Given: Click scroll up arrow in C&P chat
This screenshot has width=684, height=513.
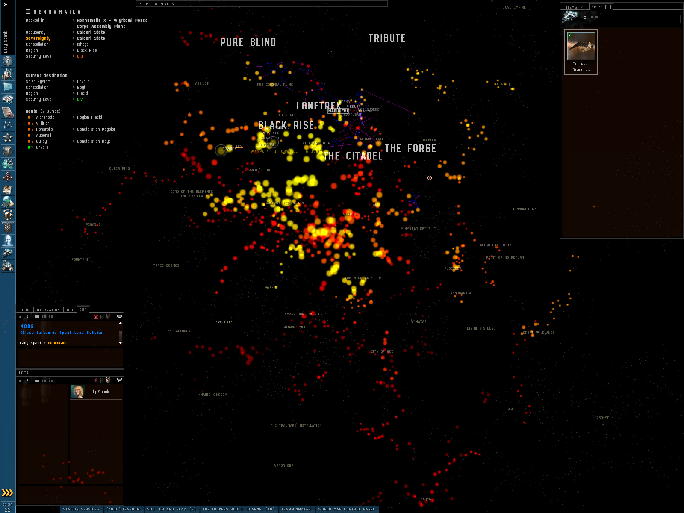Looking at the screenshot, I should [x=120, y=323].
